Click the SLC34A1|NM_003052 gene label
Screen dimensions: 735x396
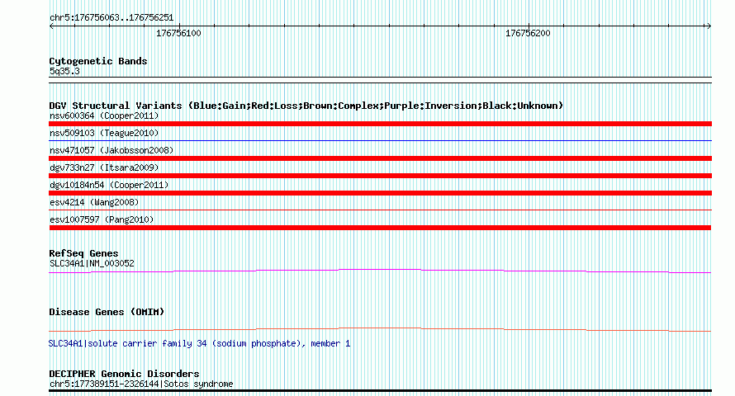coord(92,263)
